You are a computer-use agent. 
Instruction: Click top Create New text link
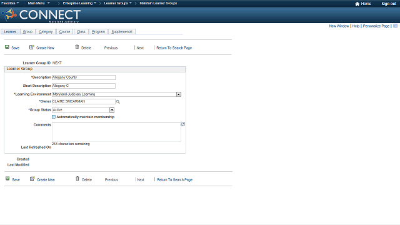pos(45,48)
